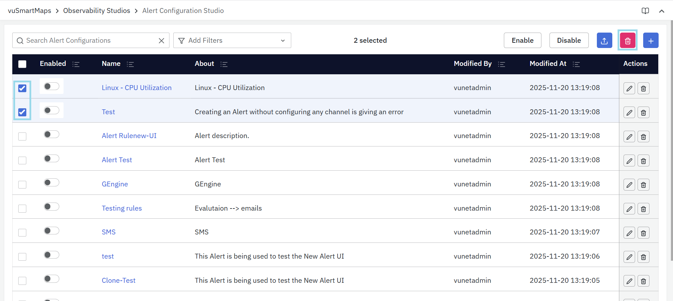Open the Clone-Test alert link

(x=118, y=280)
